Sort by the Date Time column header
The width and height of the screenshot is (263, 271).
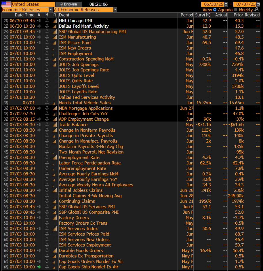coord(24,15)
